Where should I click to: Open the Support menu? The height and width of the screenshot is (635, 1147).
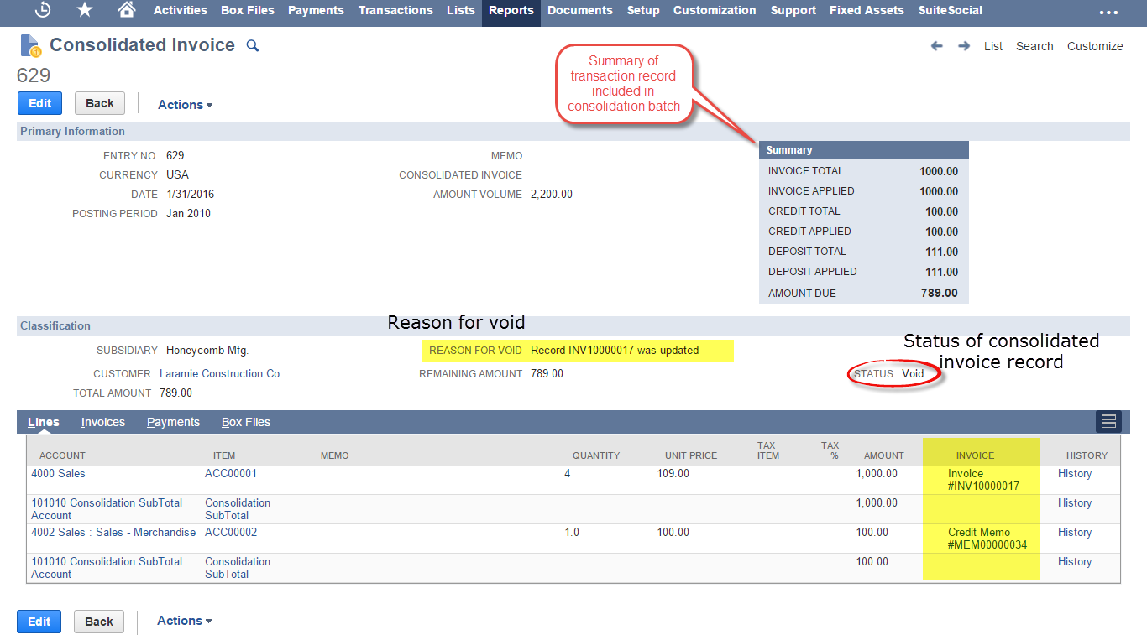[x=793, y=10]
